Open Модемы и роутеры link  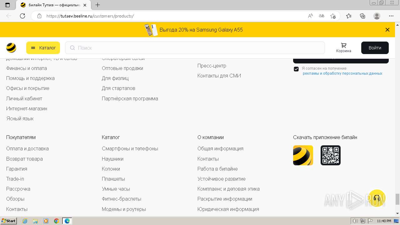tap(124, 209)
